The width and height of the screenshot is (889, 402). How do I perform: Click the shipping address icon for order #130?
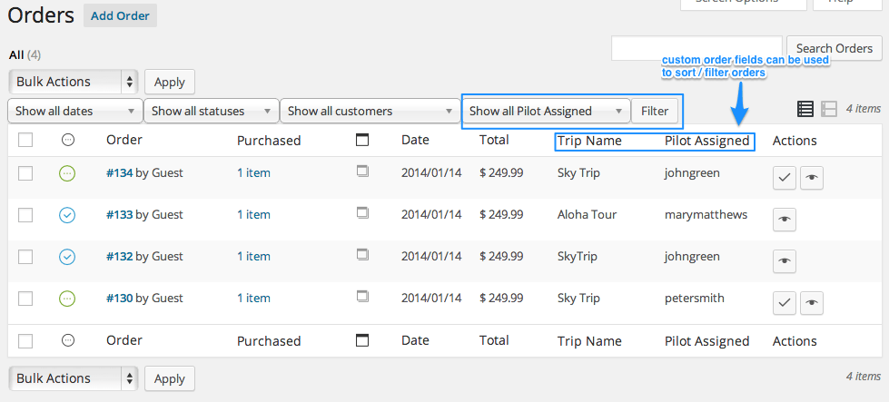coord(363,296)
